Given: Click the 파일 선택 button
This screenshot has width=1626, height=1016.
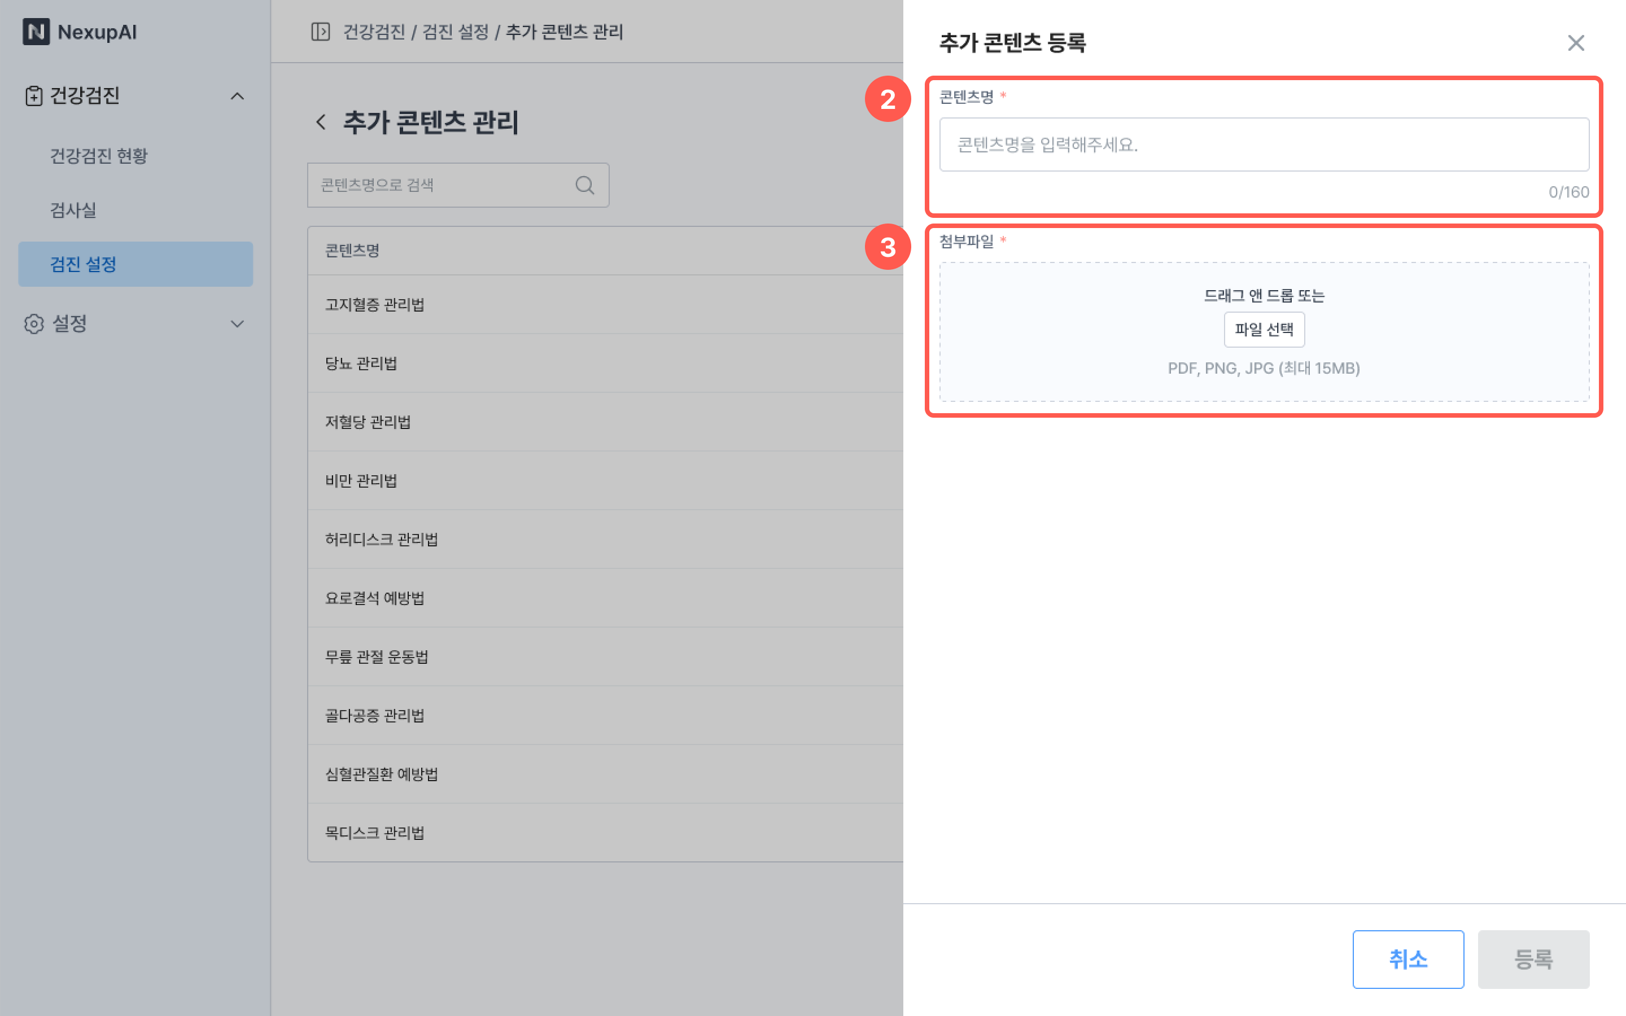Looking at the screenshot, I should click(1264, 329).
